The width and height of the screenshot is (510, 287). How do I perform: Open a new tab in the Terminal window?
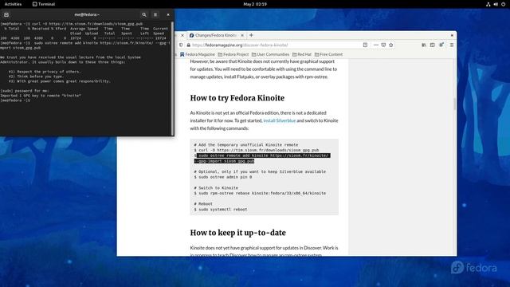[6, 14]
